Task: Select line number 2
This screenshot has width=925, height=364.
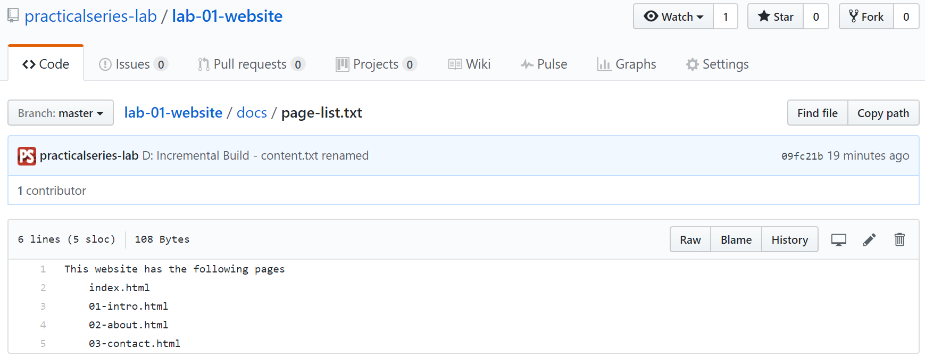Action: click(43, 288)
